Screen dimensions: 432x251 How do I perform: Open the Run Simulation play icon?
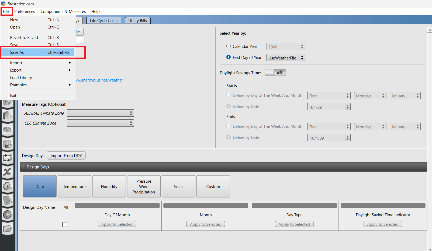point(7,214)
